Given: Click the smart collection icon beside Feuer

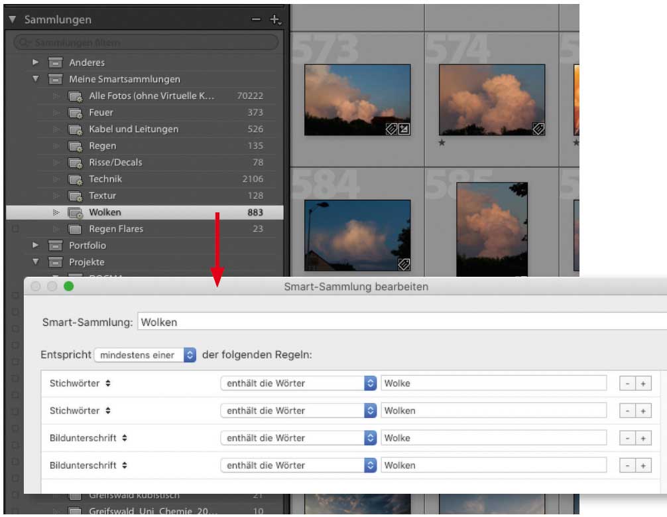Looking at the screenshot, I should tap(76, 113).
